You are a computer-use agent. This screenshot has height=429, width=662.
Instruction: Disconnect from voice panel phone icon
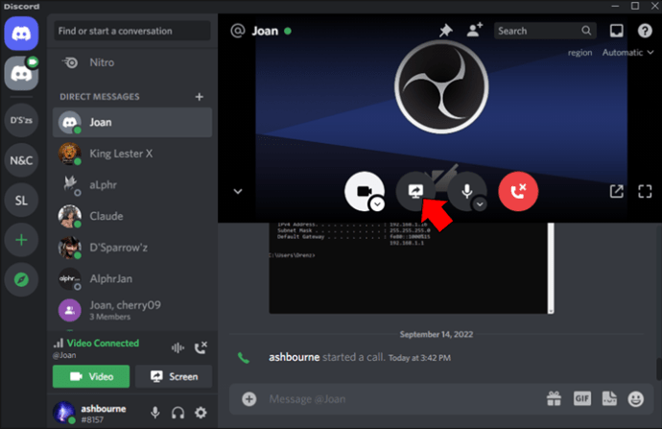click(201, 348)
